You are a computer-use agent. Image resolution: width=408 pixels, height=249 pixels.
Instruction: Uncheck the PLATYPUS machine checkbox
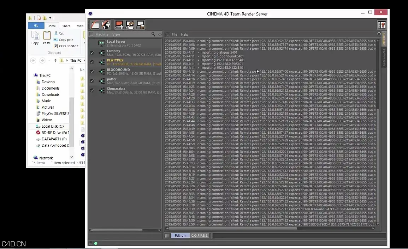pos(92,62)
